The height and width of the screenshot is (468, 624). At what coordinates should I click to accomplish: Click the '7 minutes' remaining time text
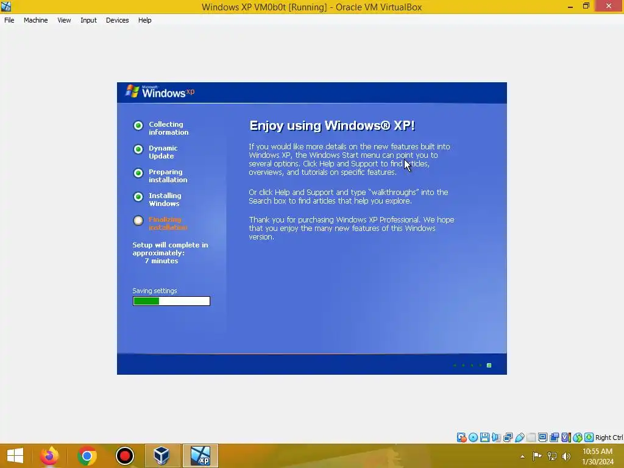[x=161, y=261]
